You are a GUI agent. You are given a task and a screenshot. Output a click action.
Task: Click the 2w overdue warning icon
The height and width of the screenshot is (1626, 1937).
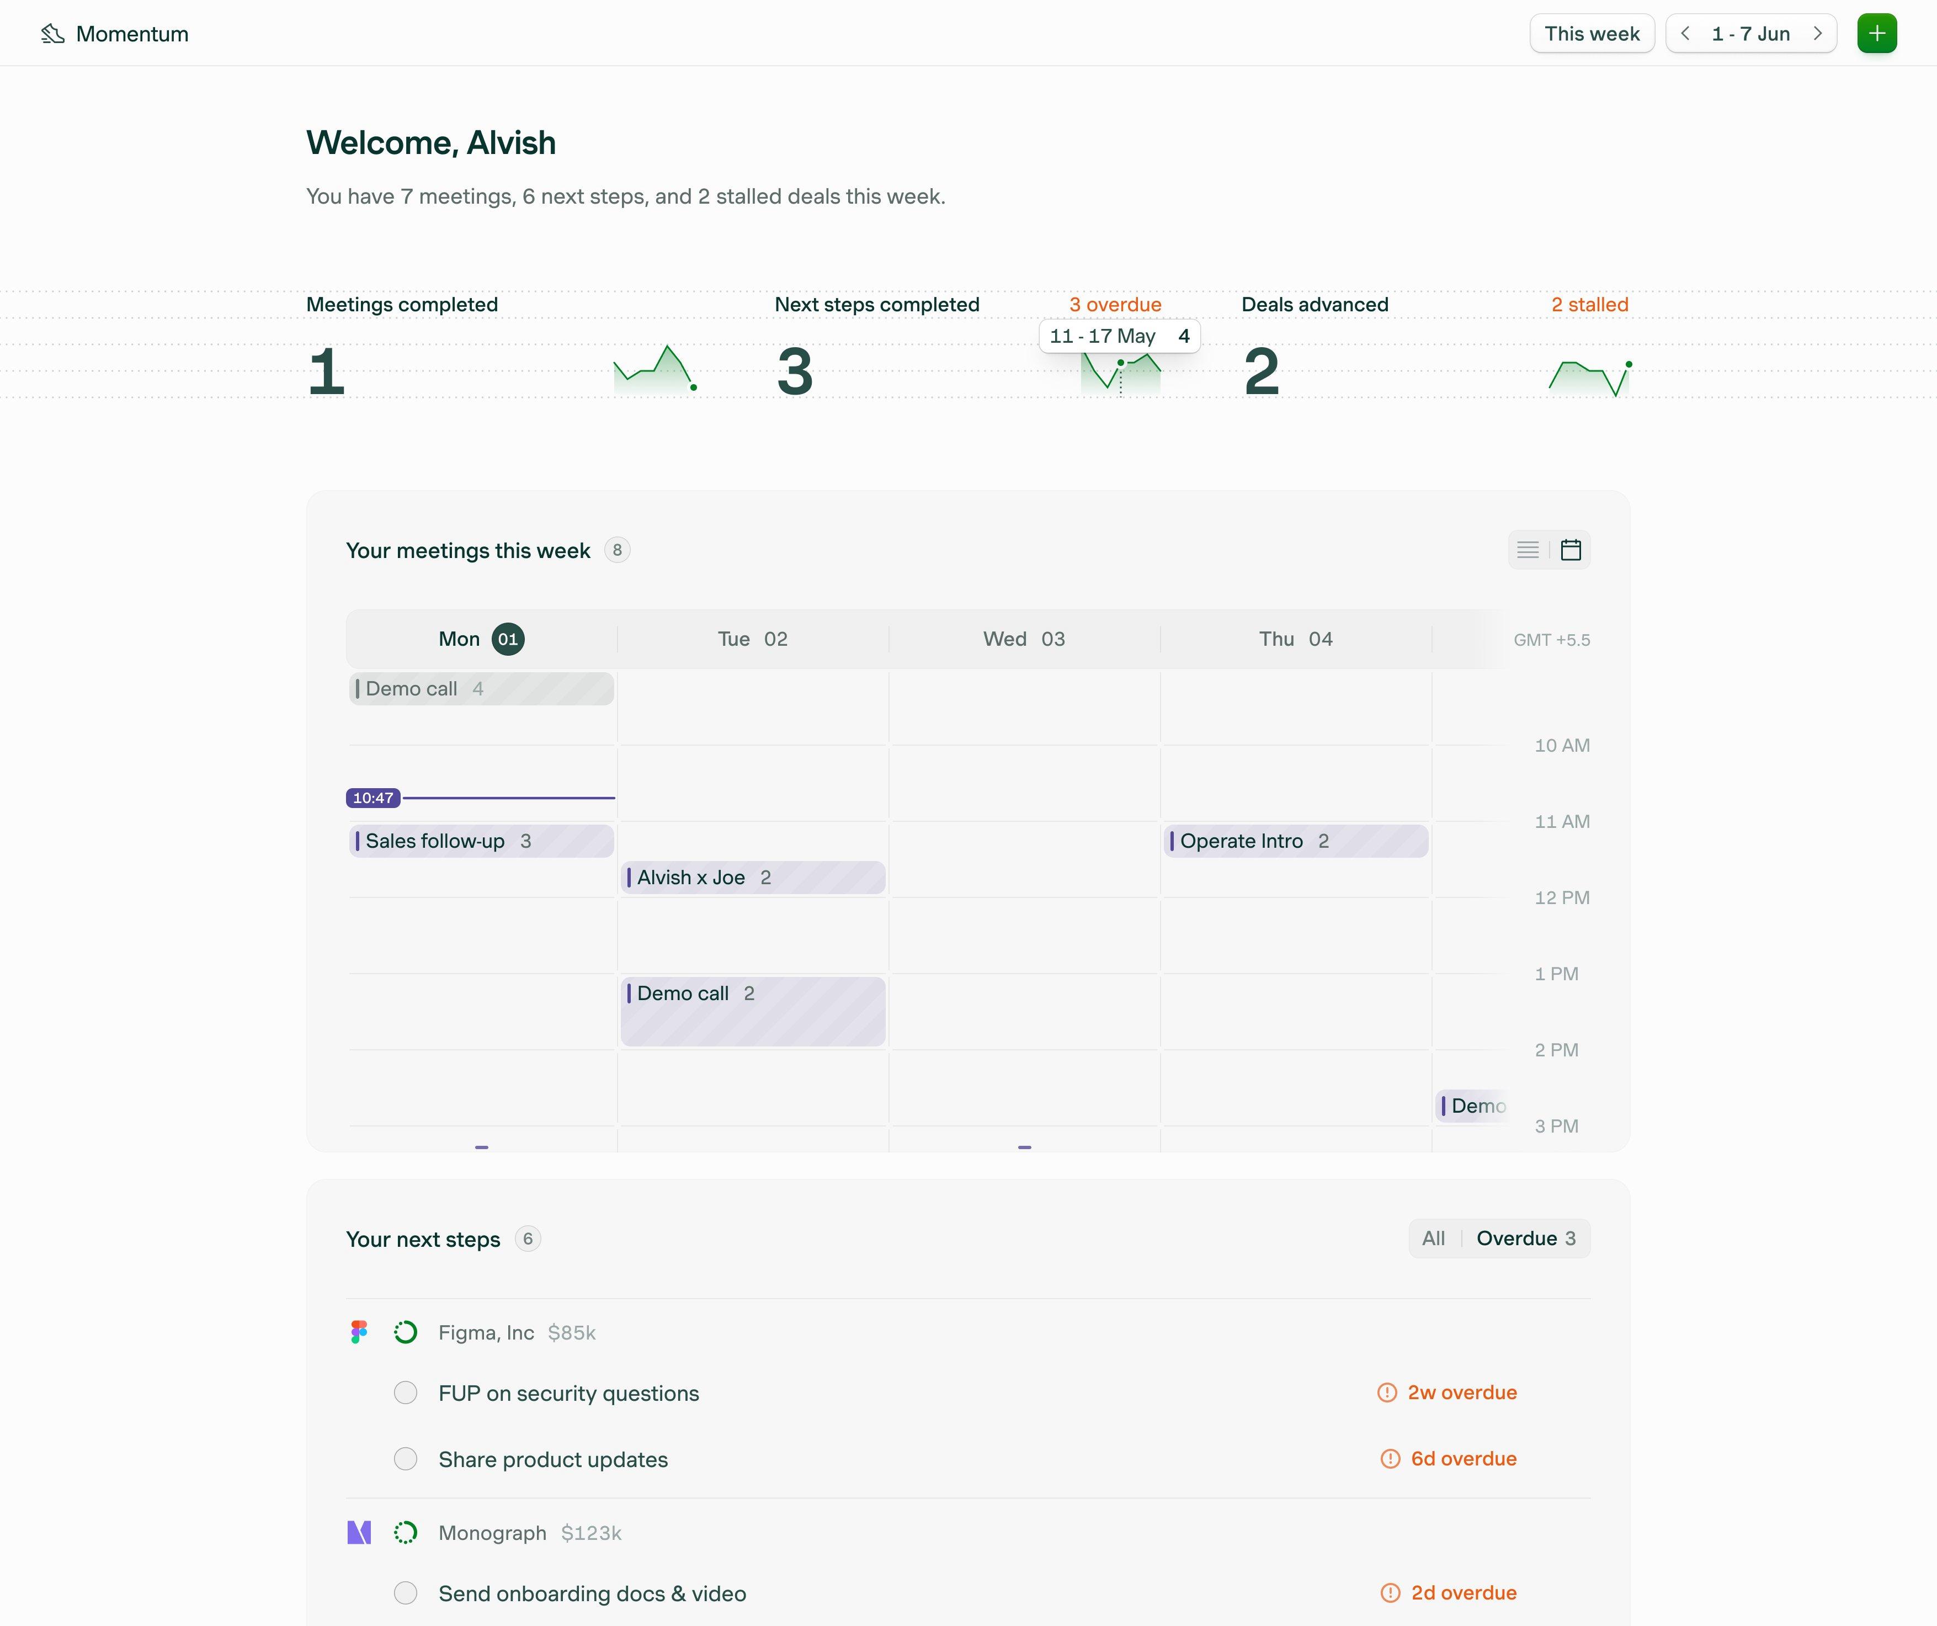pos(1387,1393)
